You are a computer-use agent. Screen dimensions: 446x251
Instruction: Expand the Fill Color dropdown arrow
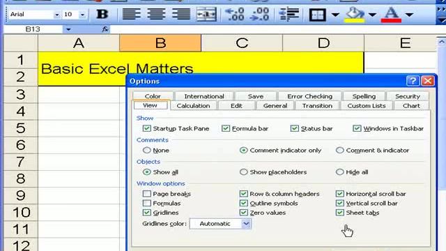[x=372, y=15]
